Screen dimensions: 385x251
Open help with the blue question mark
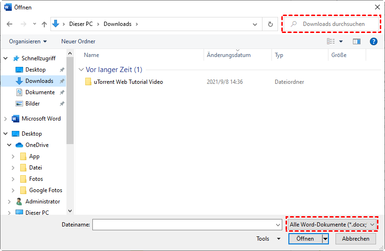pos(374,41)
